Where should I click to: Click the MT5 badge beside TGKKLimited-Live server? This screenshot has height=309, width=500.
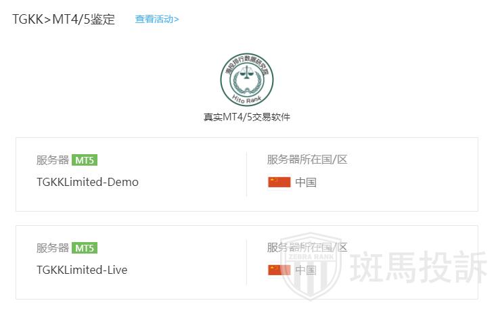pos(85,248)
